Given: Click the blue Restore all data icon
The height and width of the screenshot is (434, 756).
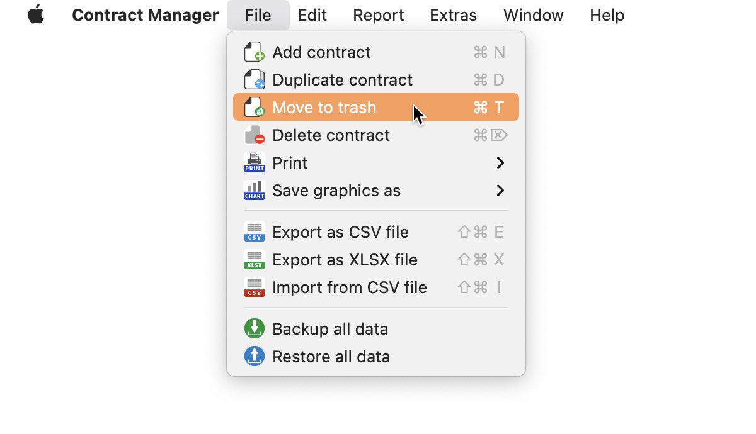Looking at the screenshot, I should coord(254,357).
